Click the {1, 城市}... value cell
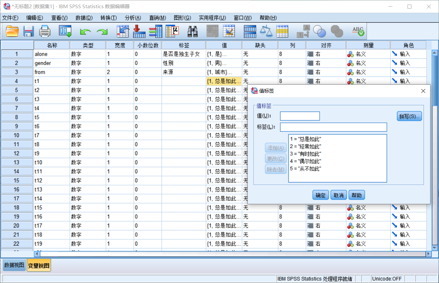Viewport: 439px width, 283px height. pos(224,72)
